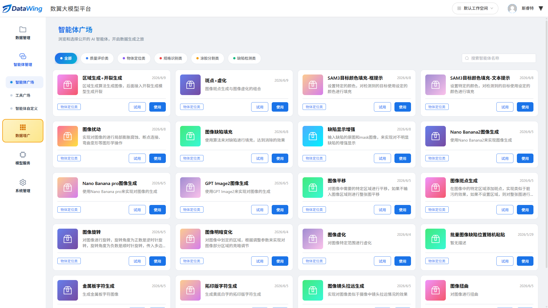Screen dimensions: 548x308
Task: Click 图像明暗变化 card icon
Action: [x=190, y=239]
